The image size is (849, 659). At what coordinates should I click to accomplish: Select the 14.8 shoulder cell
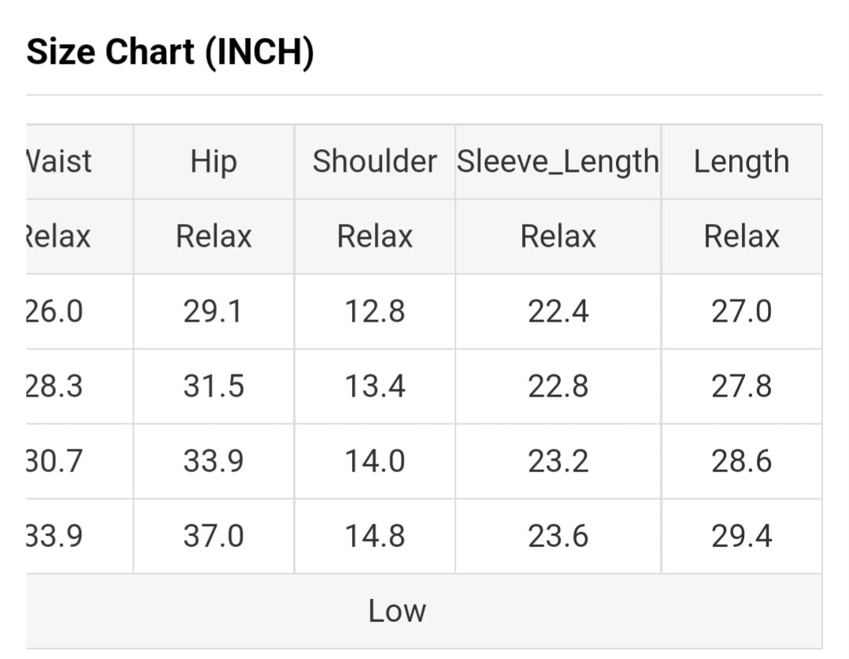[374, 537]
